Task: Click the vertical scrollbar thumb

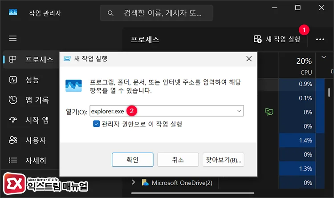Action: pos(329,93)
